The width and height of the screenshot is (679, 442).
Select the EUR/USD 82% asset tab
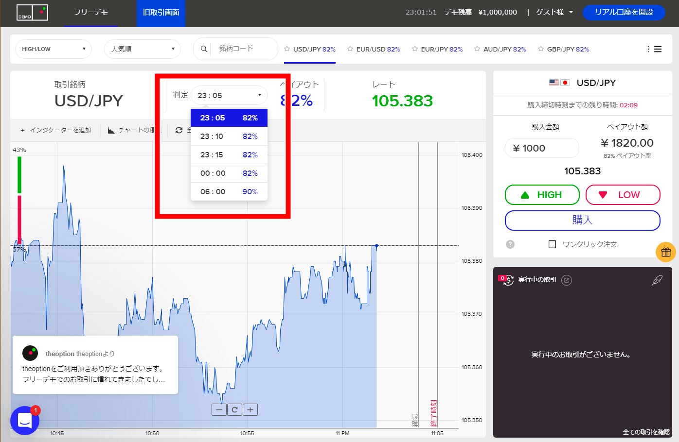pyautogui.click(x=378, y=49)
